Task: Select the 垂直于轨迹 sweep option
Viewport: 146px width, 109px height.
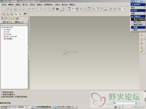Action: (x=138, y=24)
